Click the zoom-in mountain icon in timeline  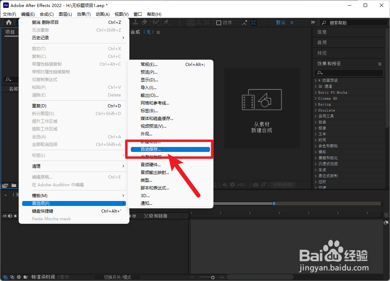(221, 277)
